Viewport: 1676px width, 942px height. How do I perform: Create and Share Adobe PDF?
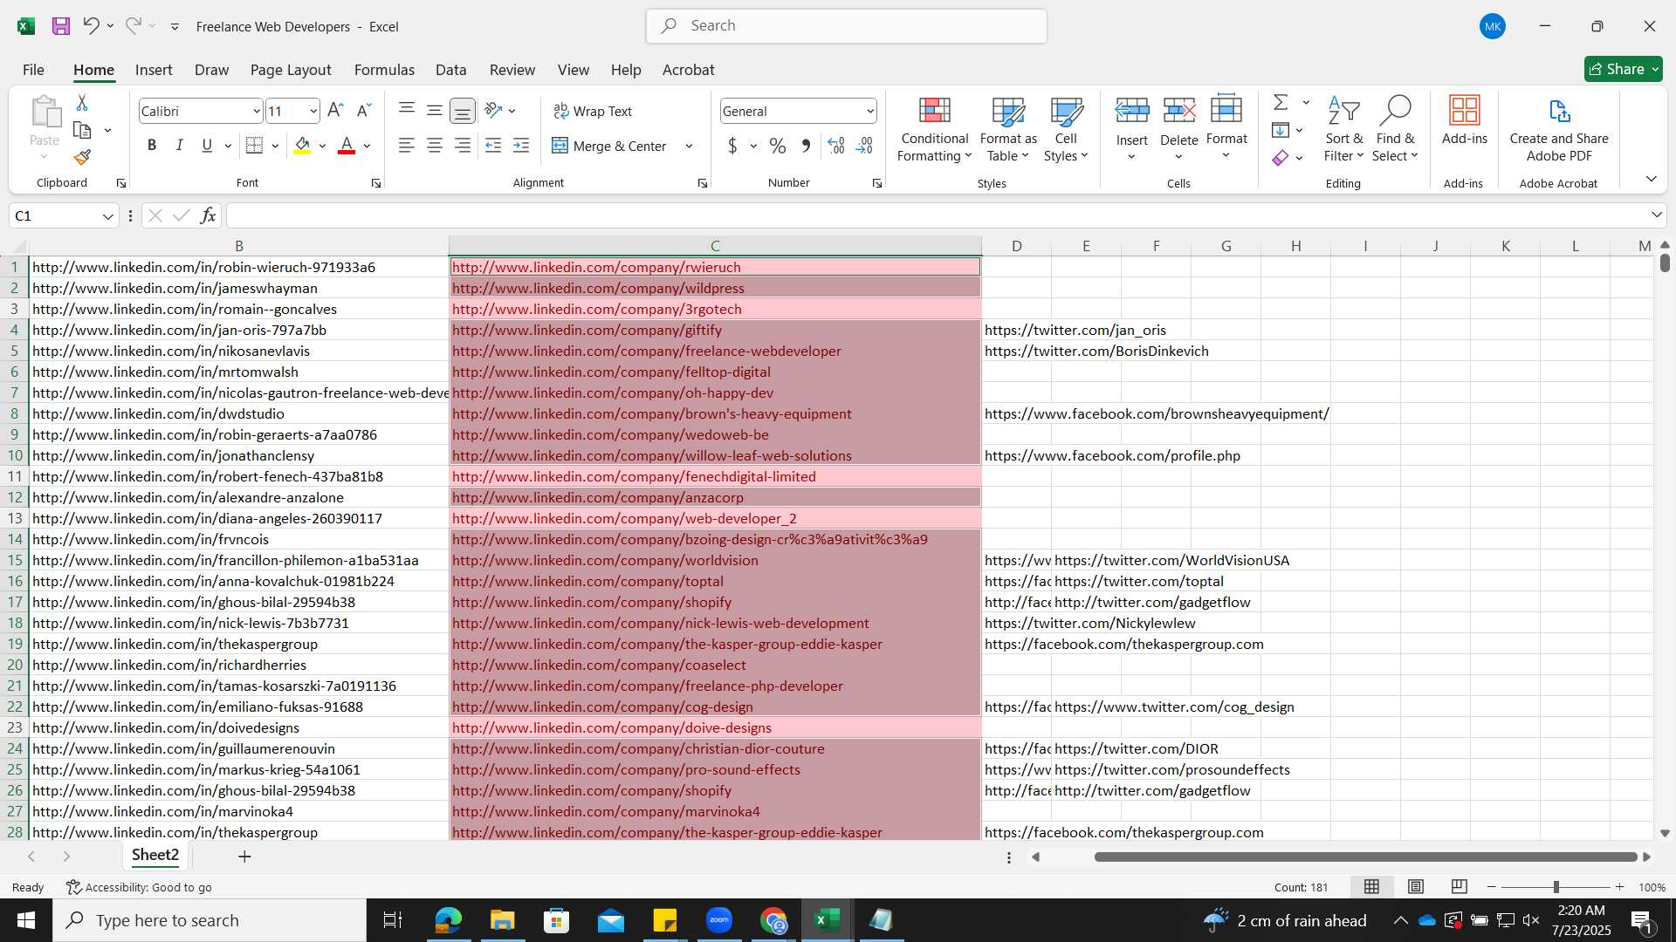point(1559,129)
